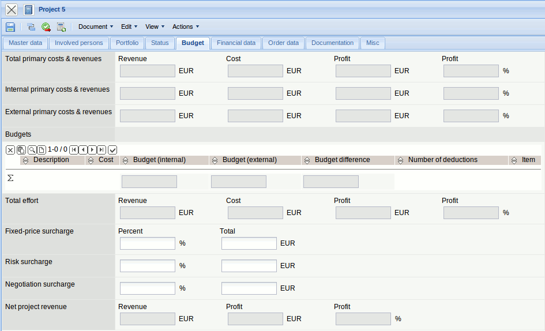Click the blank page icon in Budgets toolbar
This screenshot has height=331, width=545.
coord(42,150)
